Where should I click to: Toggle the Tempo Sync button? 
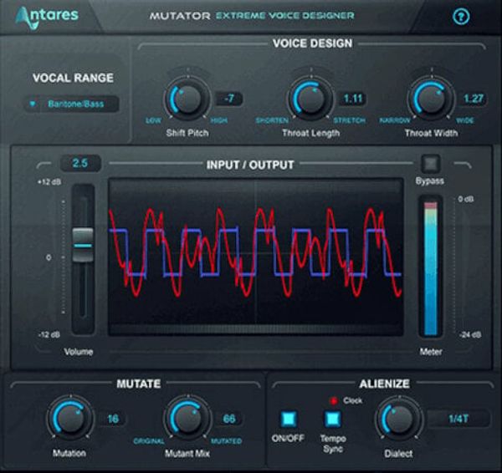[x=333, y=419]
